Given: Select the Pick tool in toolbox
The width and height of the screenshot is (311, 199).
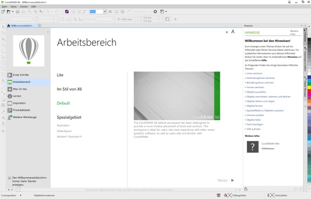Looking at the screenshot, I should [x=3, y=27].
